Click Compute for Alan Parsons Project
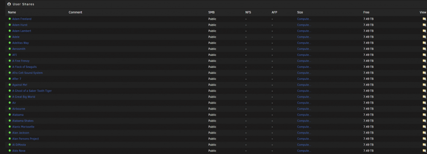This screenshot has height=154, width=427. 304,139
